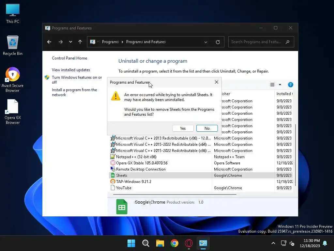Open the clock showing 11:30 PM
This screenshot has height=251, width=334.
click(310, 243)
